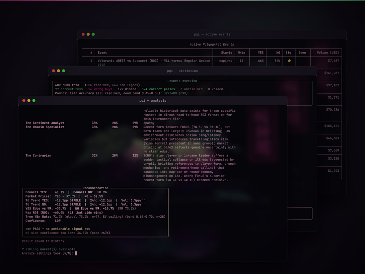Screen dimensions: 365x274
Task: Click the $105,121 volume value
Action: coord(331,126)
